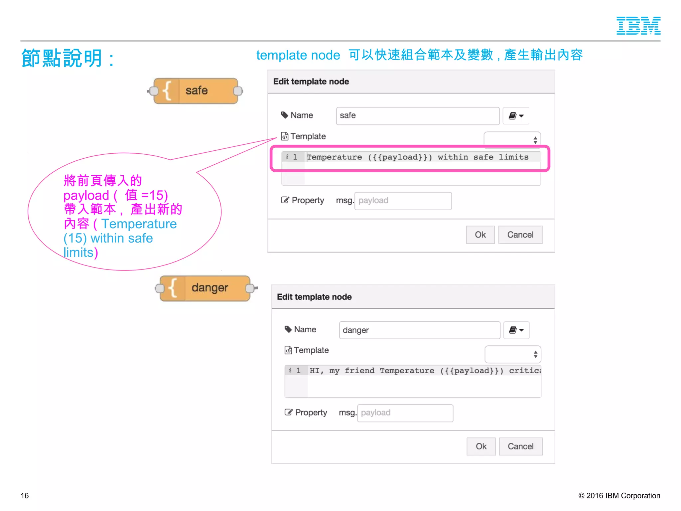Click the Name field containing safe

click(x=418, y=116)
